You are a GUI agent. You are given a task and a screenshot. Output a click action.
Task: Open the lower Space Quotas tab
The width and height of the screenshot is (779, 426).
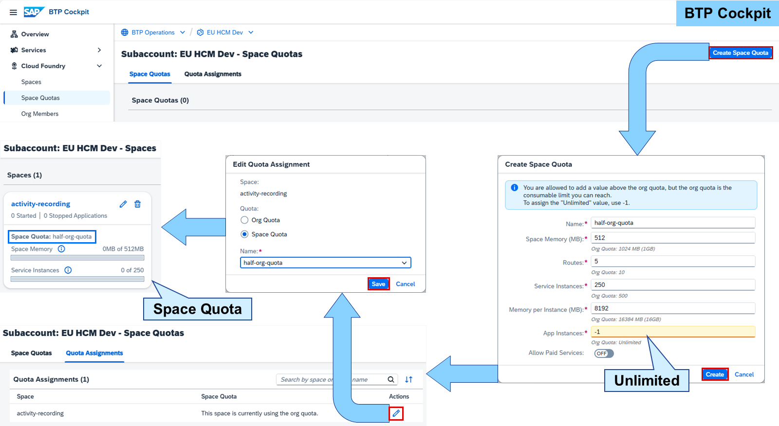[32, 353]
